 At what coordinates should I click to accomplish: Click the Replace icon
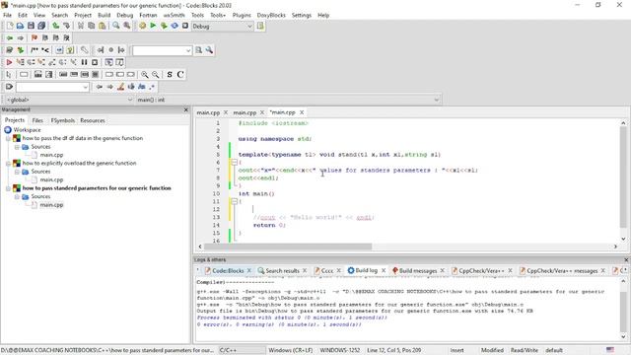pos(127,26)
